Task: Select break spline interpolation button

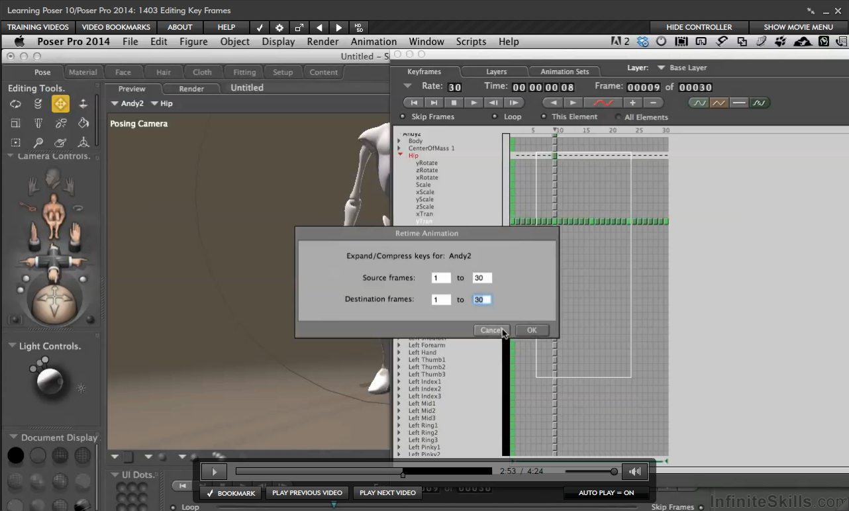Action: pos(760,103)
